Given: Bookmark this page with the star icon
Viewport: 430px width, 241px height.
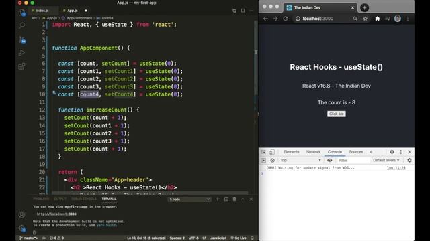Looking at the screenshot, I should pos(365,19).
